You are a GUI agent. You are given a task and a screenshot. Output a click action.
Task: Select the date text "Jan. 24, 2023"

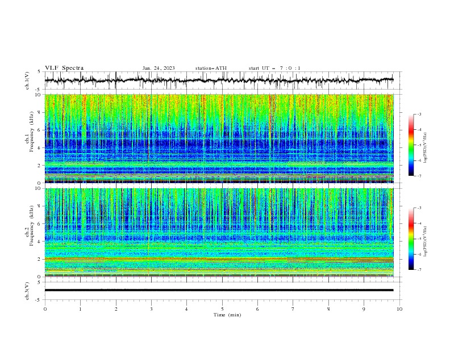click(159, 68)
